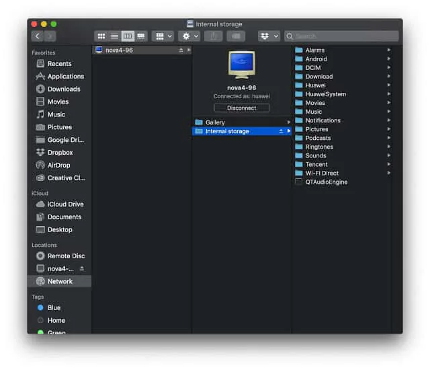Click the Search field
The height and width of the screenshot is (370, 430).
click(x=341, y=36)
